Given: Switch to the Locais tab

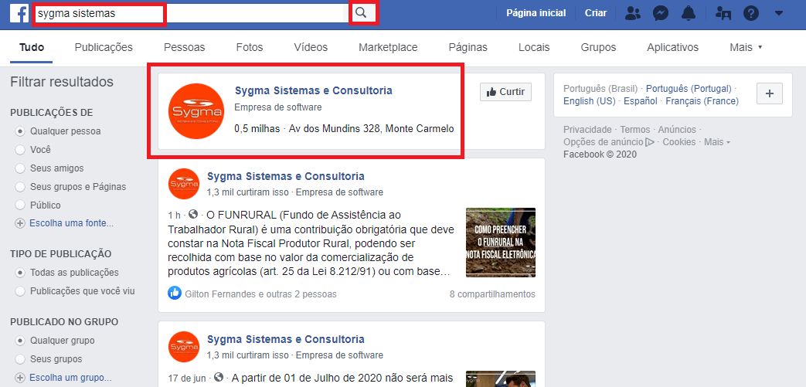Looking at the screenshot, I should (x=534, y=47).
